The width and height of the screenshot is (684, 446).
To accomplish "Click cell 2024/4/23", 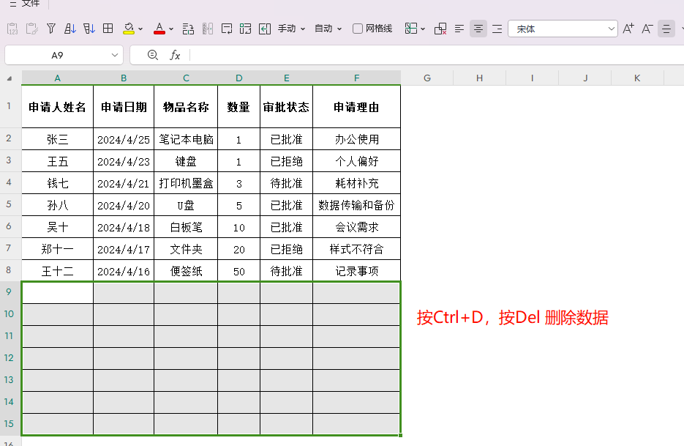I will click(x=124, y=162).
